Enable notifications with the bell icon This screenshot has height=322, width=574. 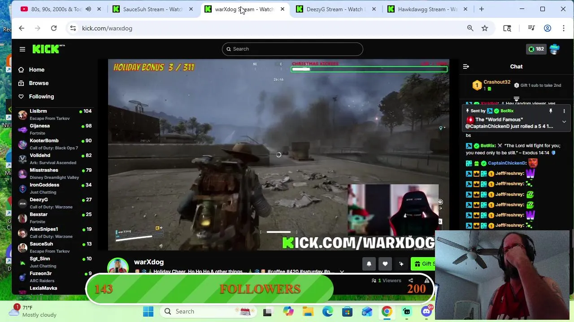(369, 264)
